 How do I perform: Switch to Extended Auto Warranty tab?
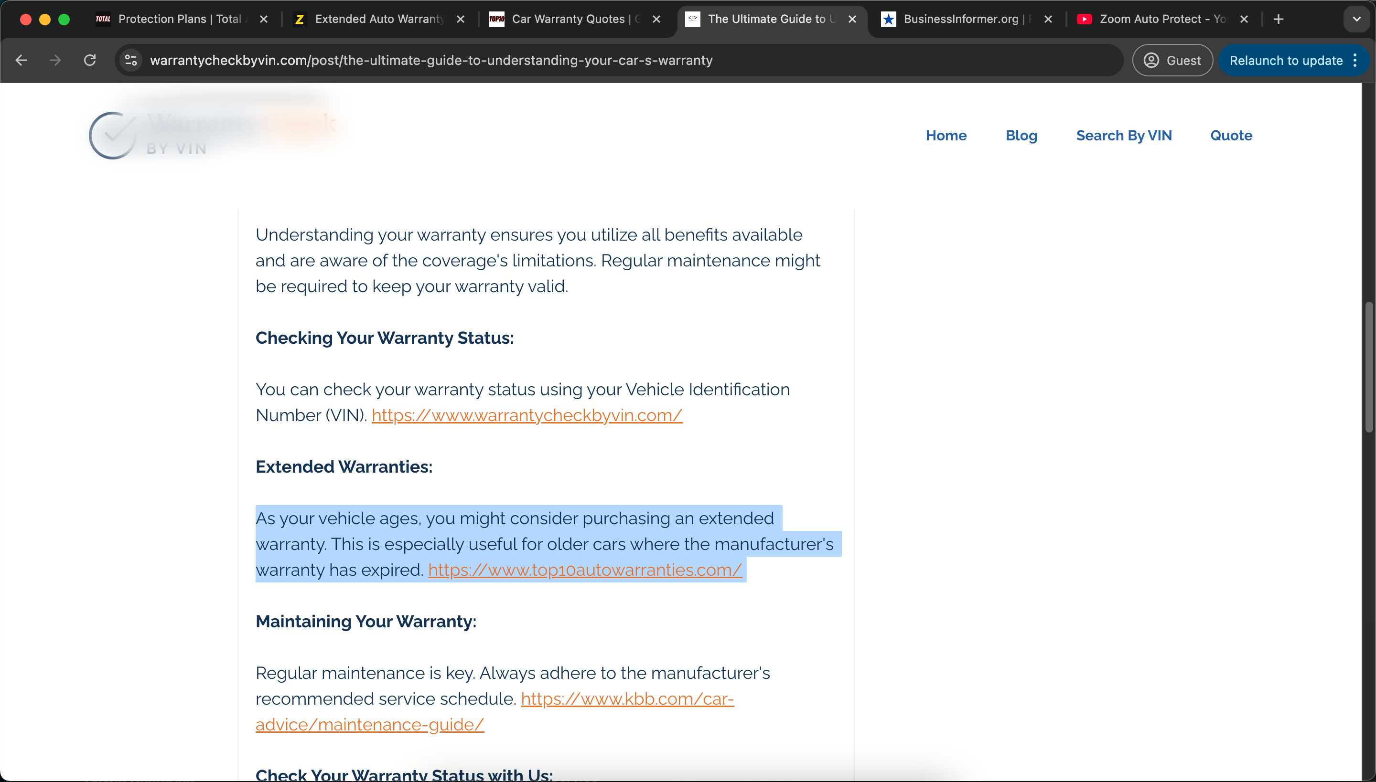pos(379,19)
